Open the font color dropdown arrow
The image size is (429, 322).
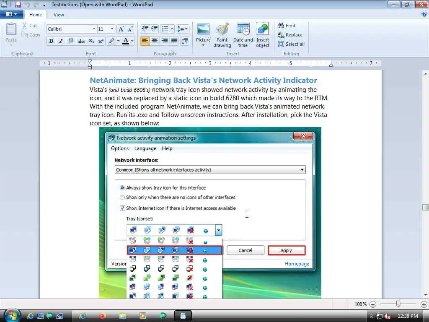[132, 41]
